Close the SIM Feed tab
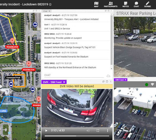Viewport: 156px width, 140px height. 125,80
